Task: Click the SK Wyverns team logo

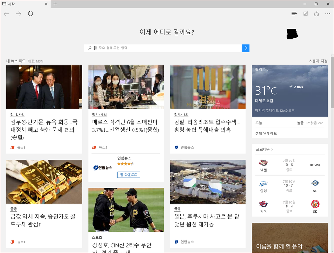Action: pyautogui.click(x=315, y=204)
